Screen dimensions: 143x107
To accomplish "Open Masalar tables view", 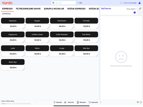I will [x=58, y=102].
